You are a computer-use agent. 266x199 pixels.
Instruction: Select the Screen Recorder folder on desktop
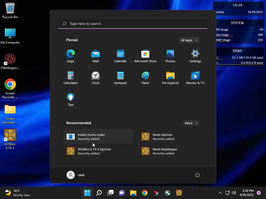pos(10,114)
